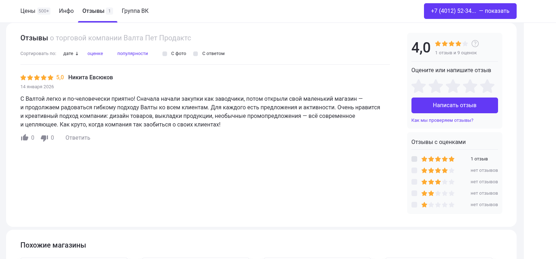Screen dimensions: 556x259
Task: Click the 'Написать отзыв' button
Action: click(x=455, y=105)
